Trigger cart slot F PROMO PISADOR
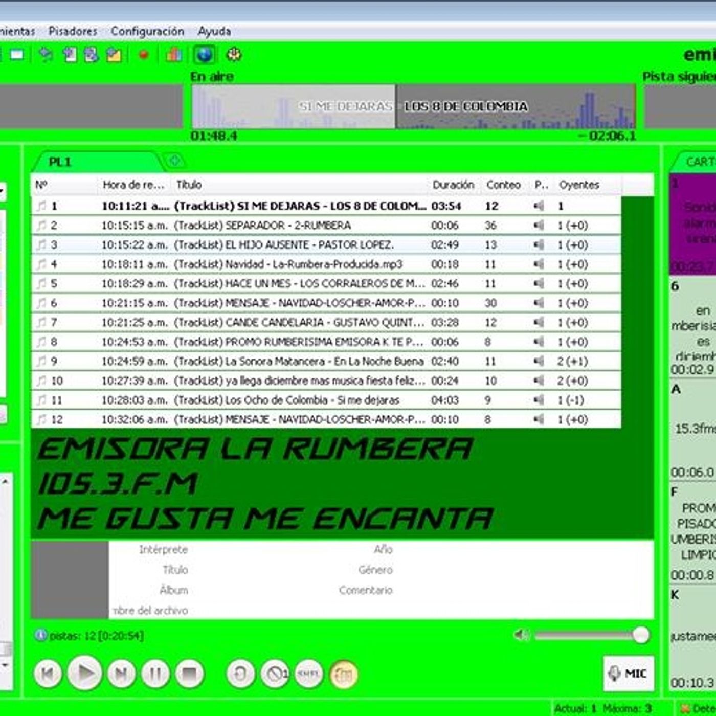This screenshot has width=716, height=716. pyautogui.click(x=693, y=533)
